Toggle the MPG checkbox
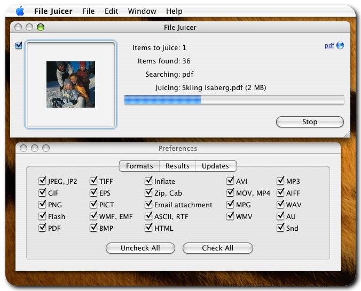Screen dimensions: 361x291 click(230, 204)
